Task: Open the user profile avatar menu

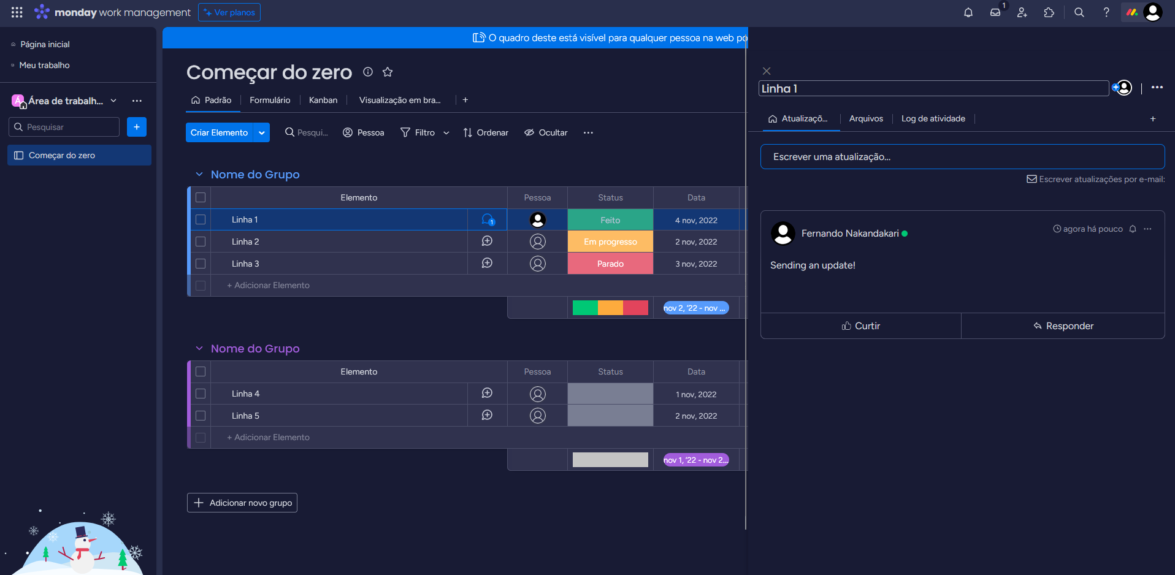Action: pos(1153,12)
